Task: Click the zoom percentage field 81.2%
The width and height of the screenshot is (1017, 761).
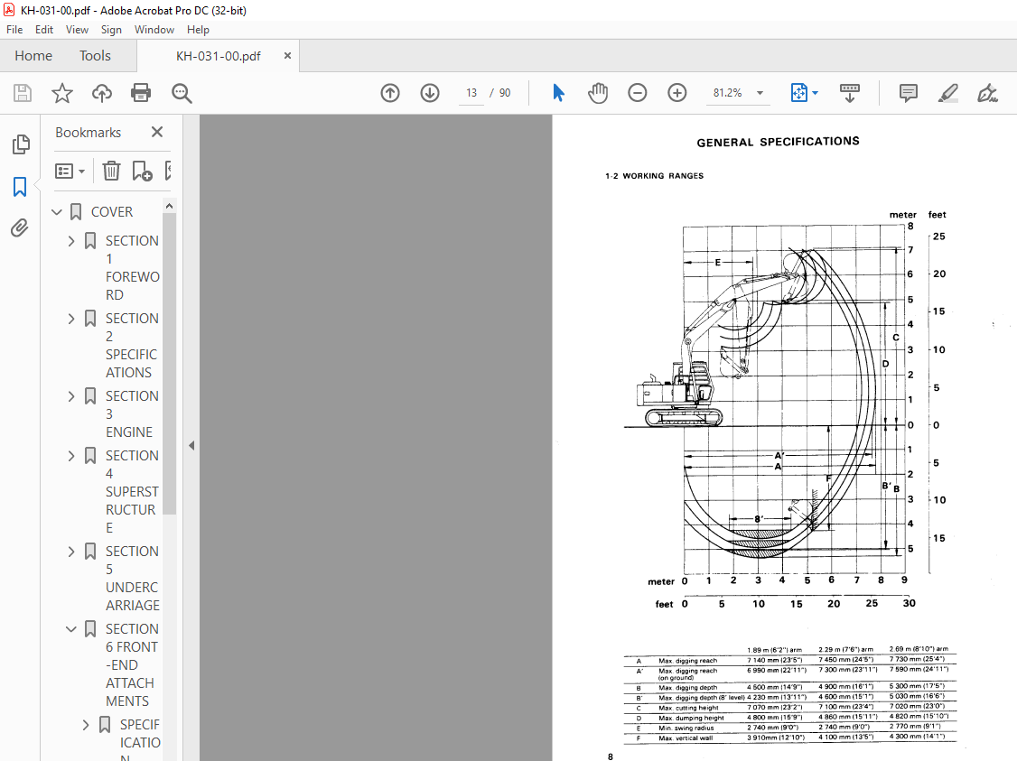Action: (x=727, y=93)
